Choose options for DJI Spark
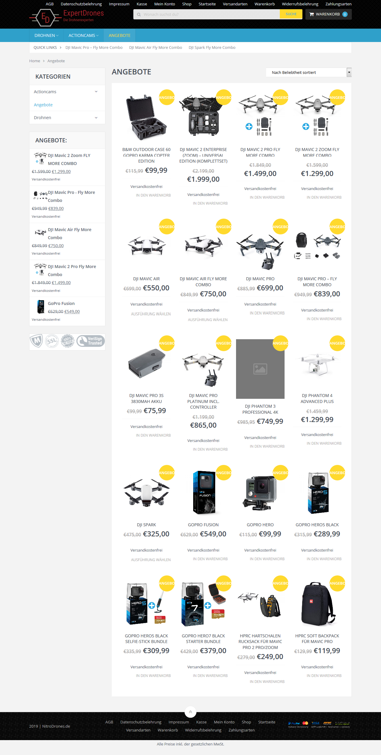381x755 pixels. point(151,560)
